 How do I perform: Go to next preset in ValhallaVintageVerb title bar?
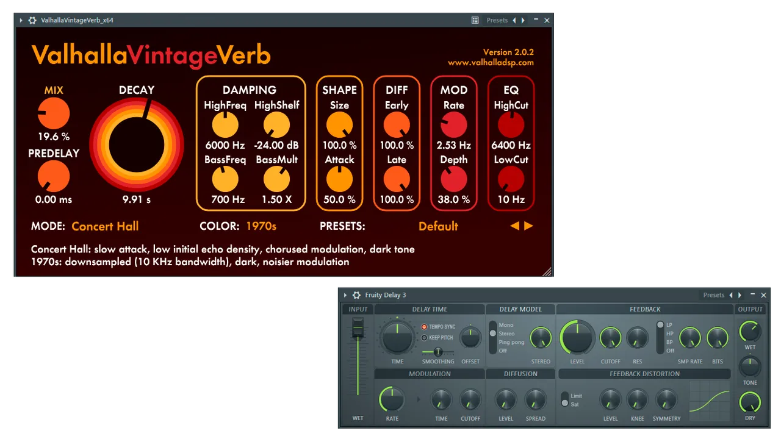point(524,20)
